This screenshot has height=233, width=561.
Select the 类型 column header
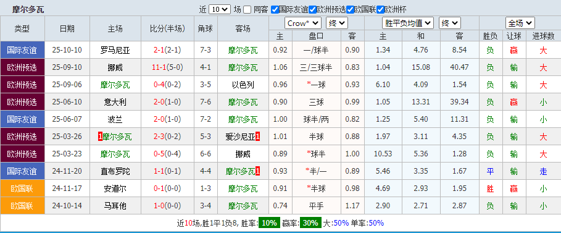tap(23, 28)
